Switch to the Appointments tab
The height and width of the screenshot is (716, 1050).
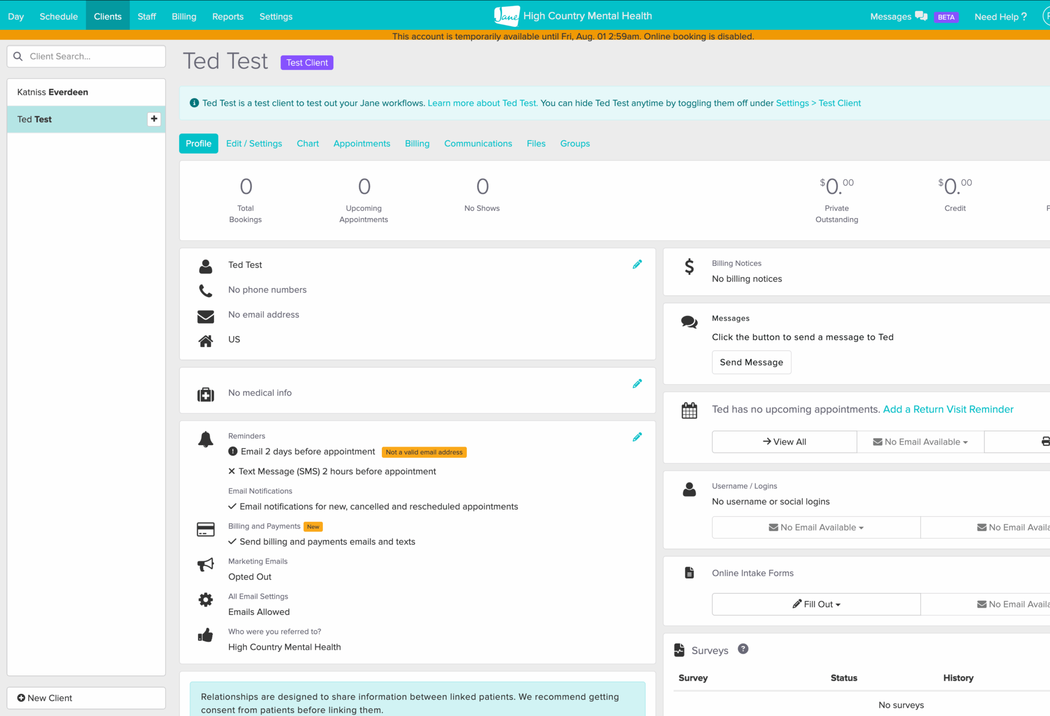[361, 143]
